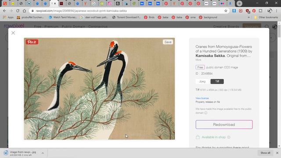281x158 pixels.
Task: Reload the page
Action: [18, 11]
